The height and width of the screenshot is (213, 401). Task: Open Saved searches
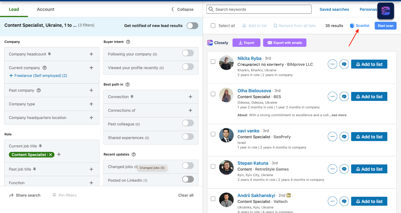(x=334, y=9)
